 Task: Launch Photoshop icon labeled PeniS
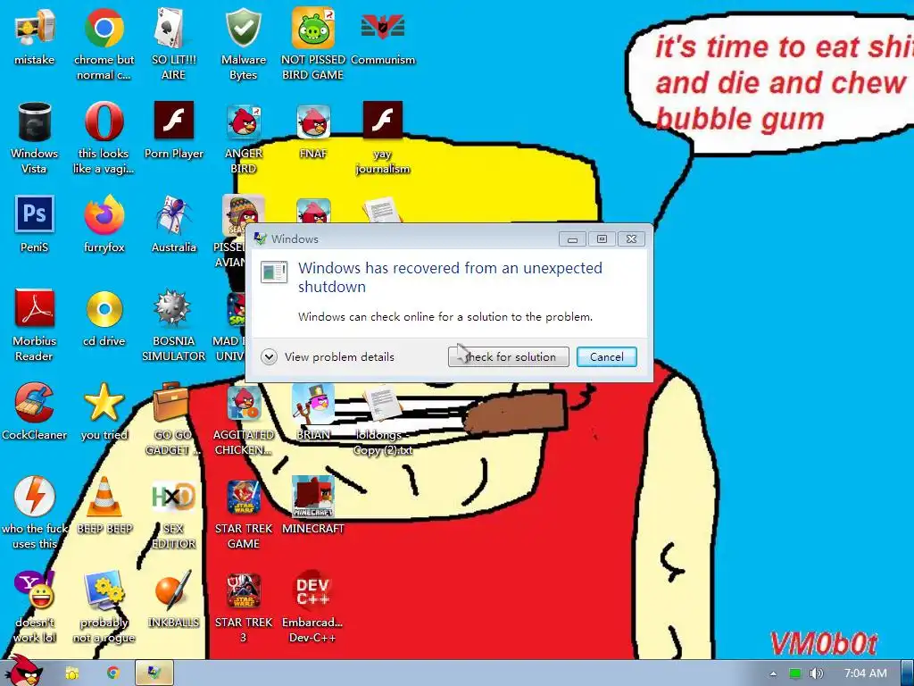click(x=35, y=214)
